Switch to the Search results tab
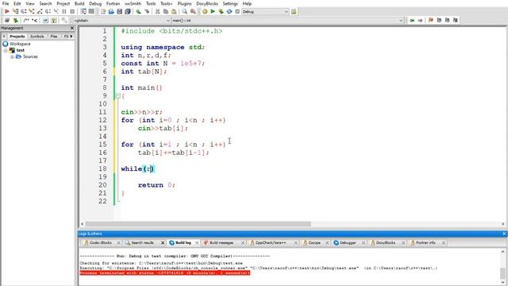This screenshot has height=286, width=508. 142,242
